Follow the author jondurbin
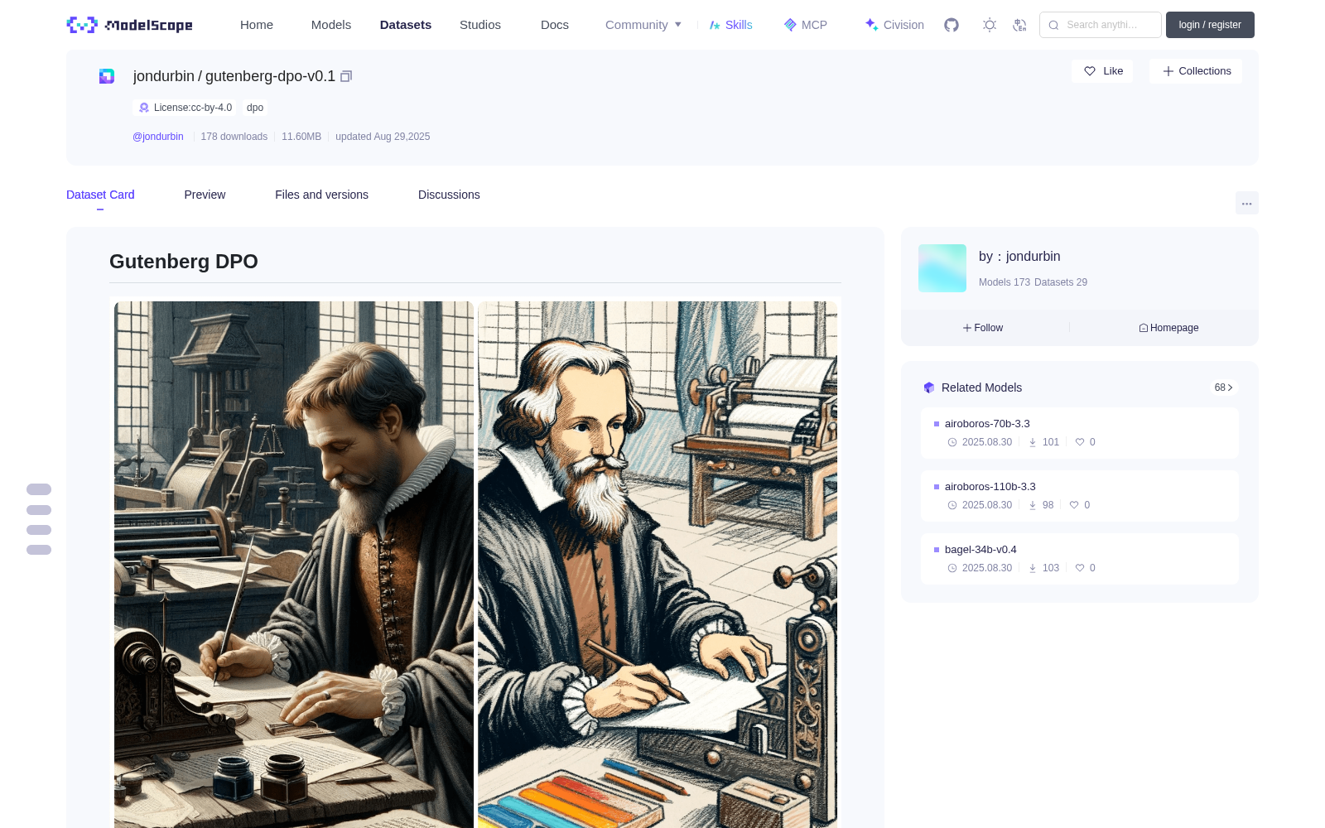 pyautogui.click(x=983, y=328)
